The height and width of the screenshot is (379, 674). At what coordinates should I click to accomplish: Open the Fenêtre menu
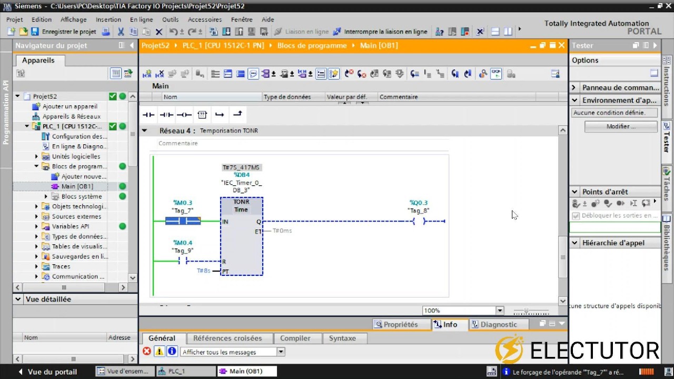pyautogui.click(x=242, y=19)
